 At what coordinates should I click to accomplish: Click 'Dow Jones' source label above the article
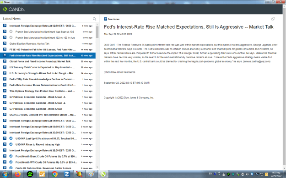(113, 19)
